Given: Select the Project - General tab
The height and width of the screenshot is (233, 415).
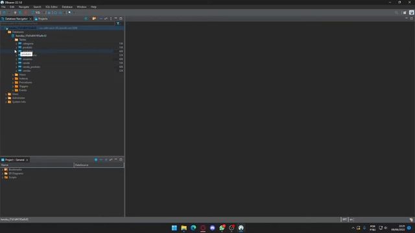Looking at the screenshot, I should (14, 160).
